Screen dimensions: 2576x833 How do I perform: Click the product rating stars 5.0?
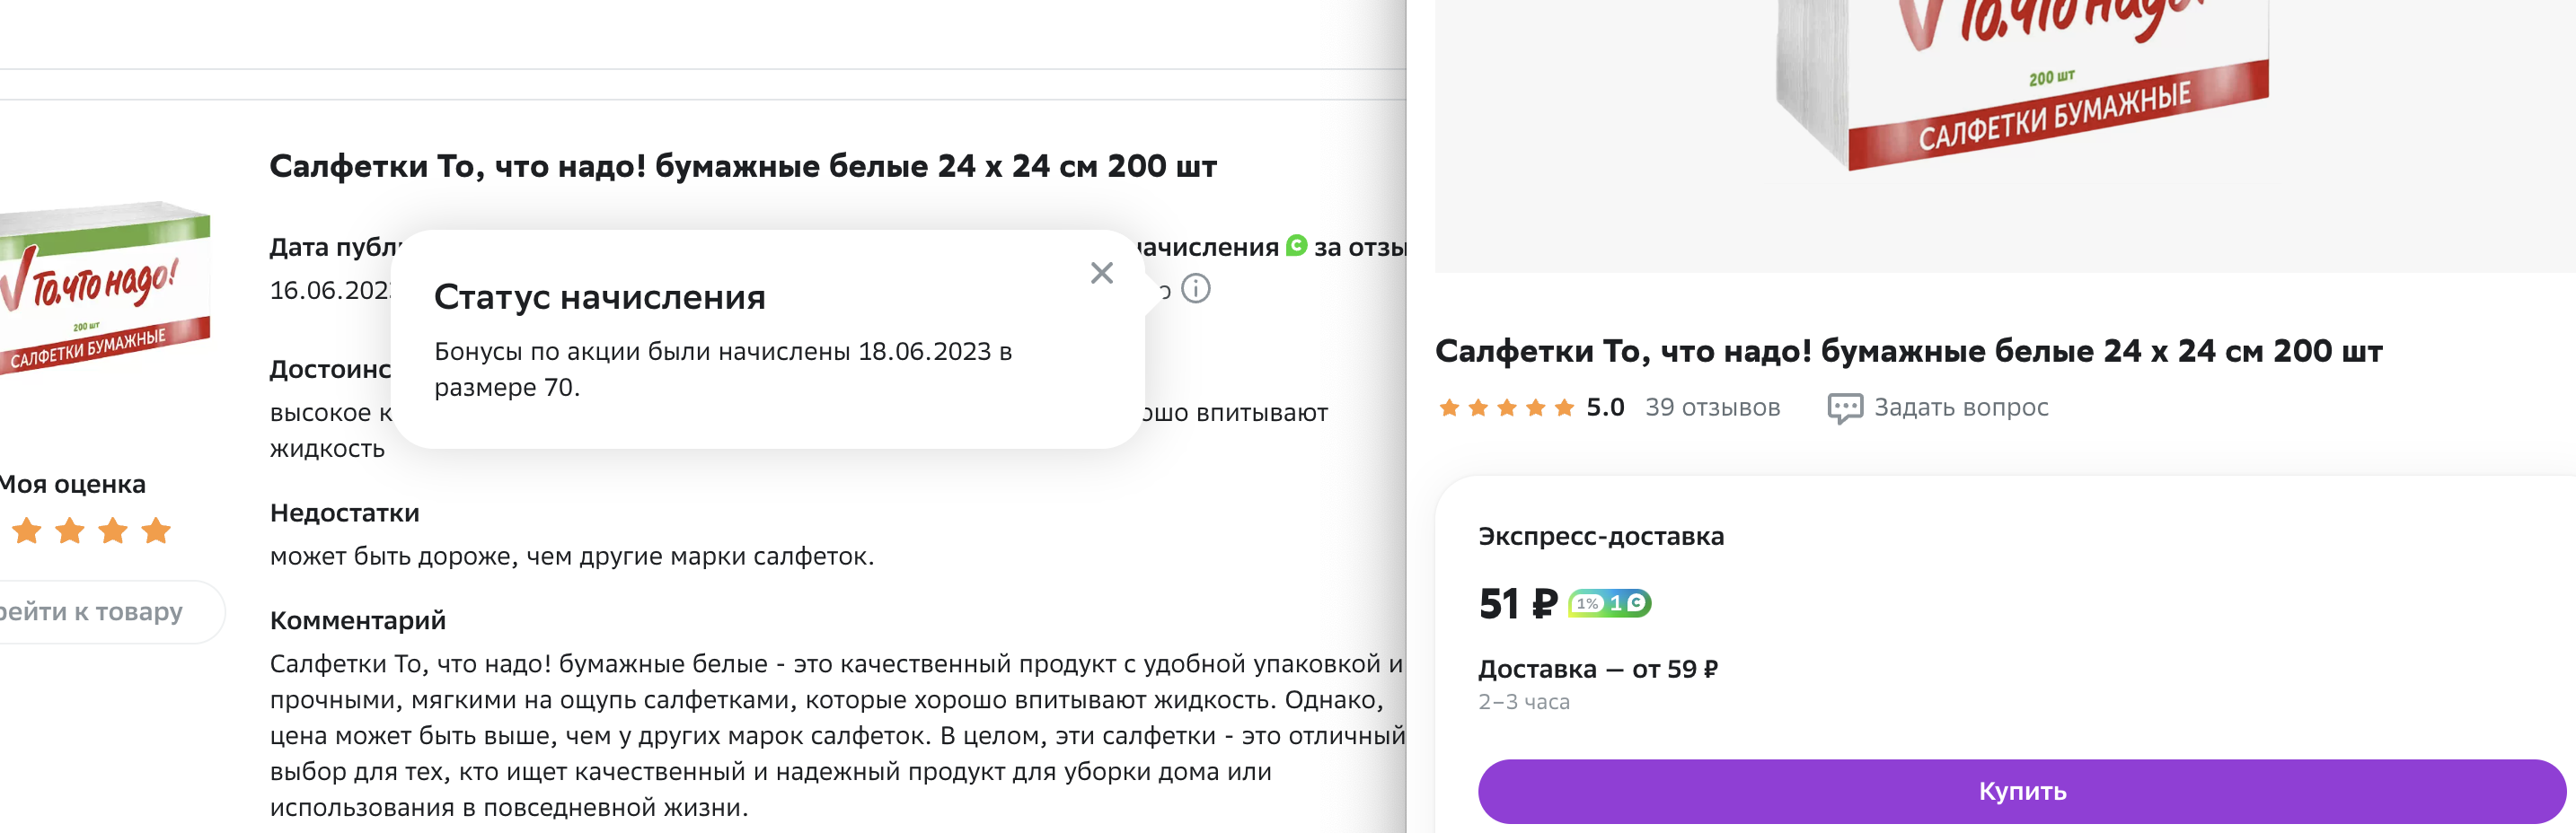point(1506,407)
